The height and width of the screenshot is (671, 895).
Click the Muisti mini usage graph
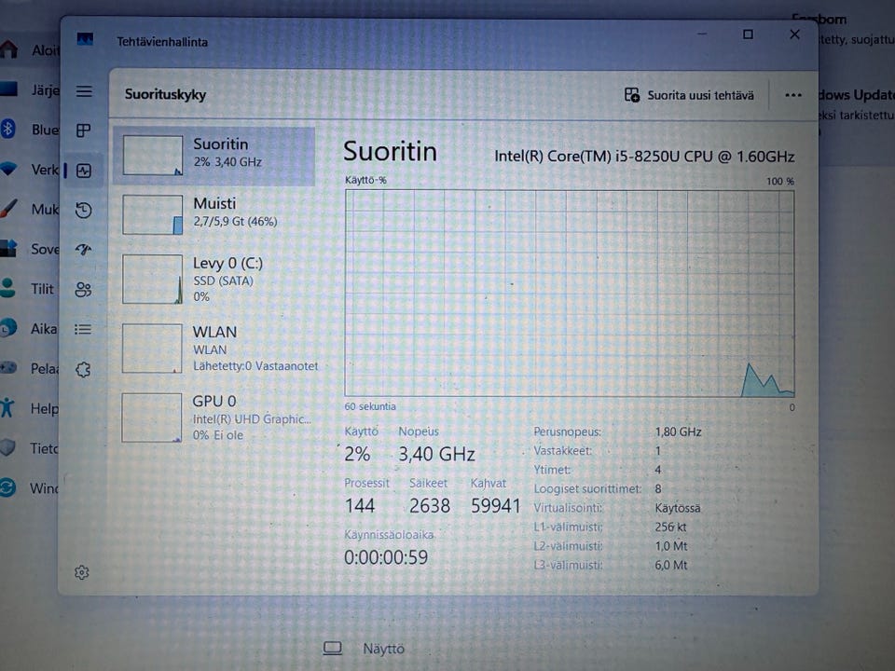(152, 215)
